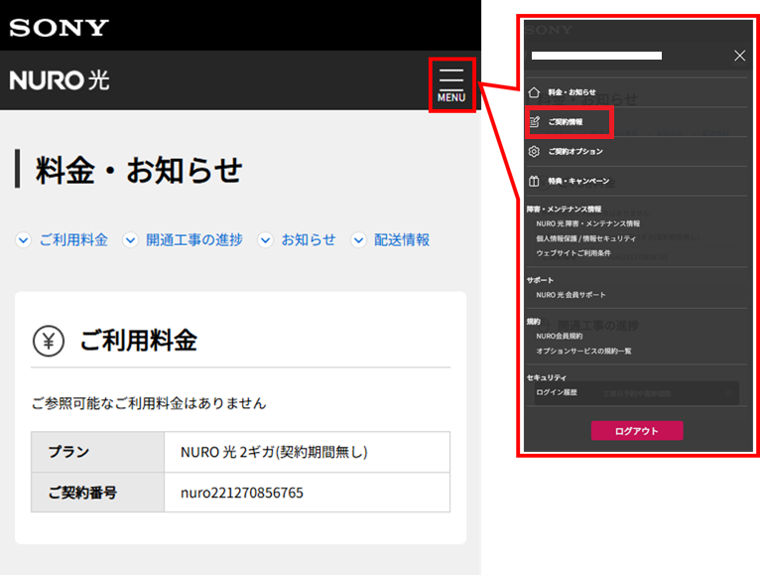Click the NURO 光 logo
Screen dimensions: 760x575
[x=60, y=80]
